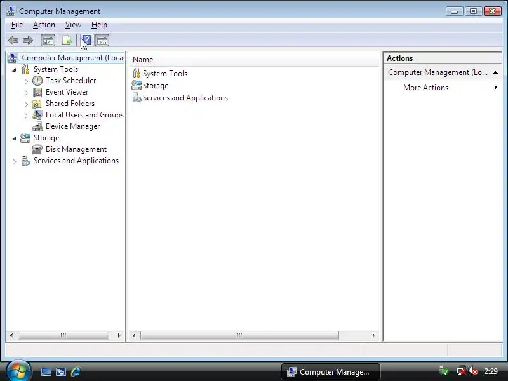Viewport: 508px width, 381px height.
Task: Select Shared Folders label in tree
Action: click(70, 104)
